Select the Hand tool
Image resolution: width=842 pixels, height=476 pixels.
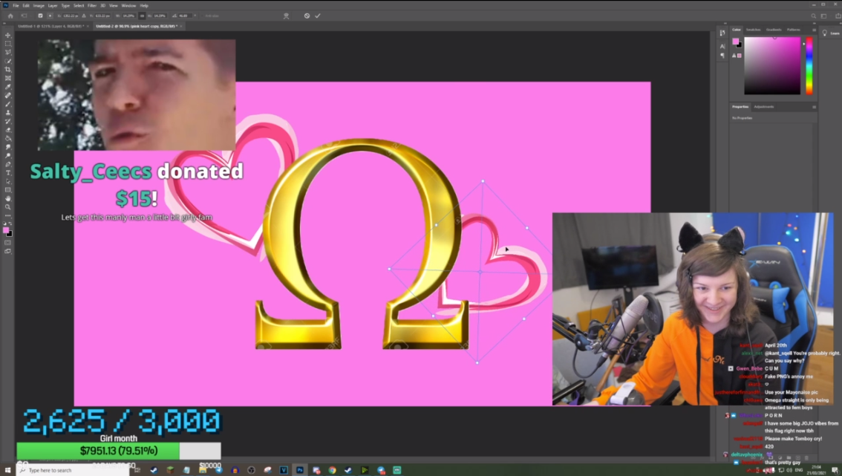[x=8, y=198]
